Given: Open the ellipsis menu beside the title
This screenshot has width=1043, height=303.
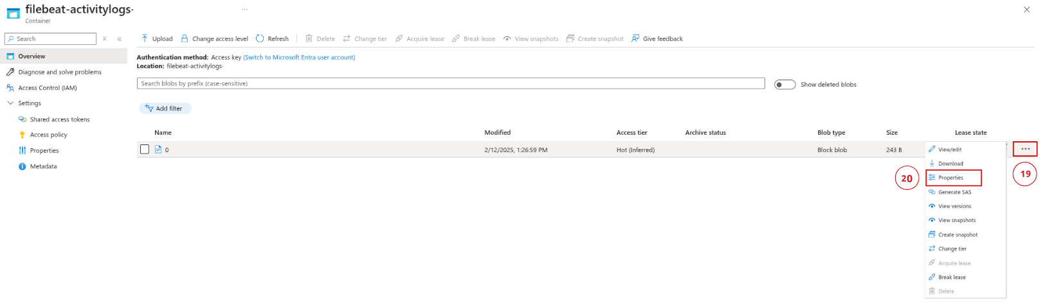Looking at the screenshot, I should click(x=245, y=10).
